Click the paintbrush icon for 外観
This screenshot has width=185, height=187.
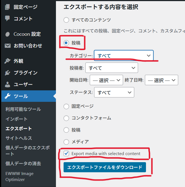[8, 61]
